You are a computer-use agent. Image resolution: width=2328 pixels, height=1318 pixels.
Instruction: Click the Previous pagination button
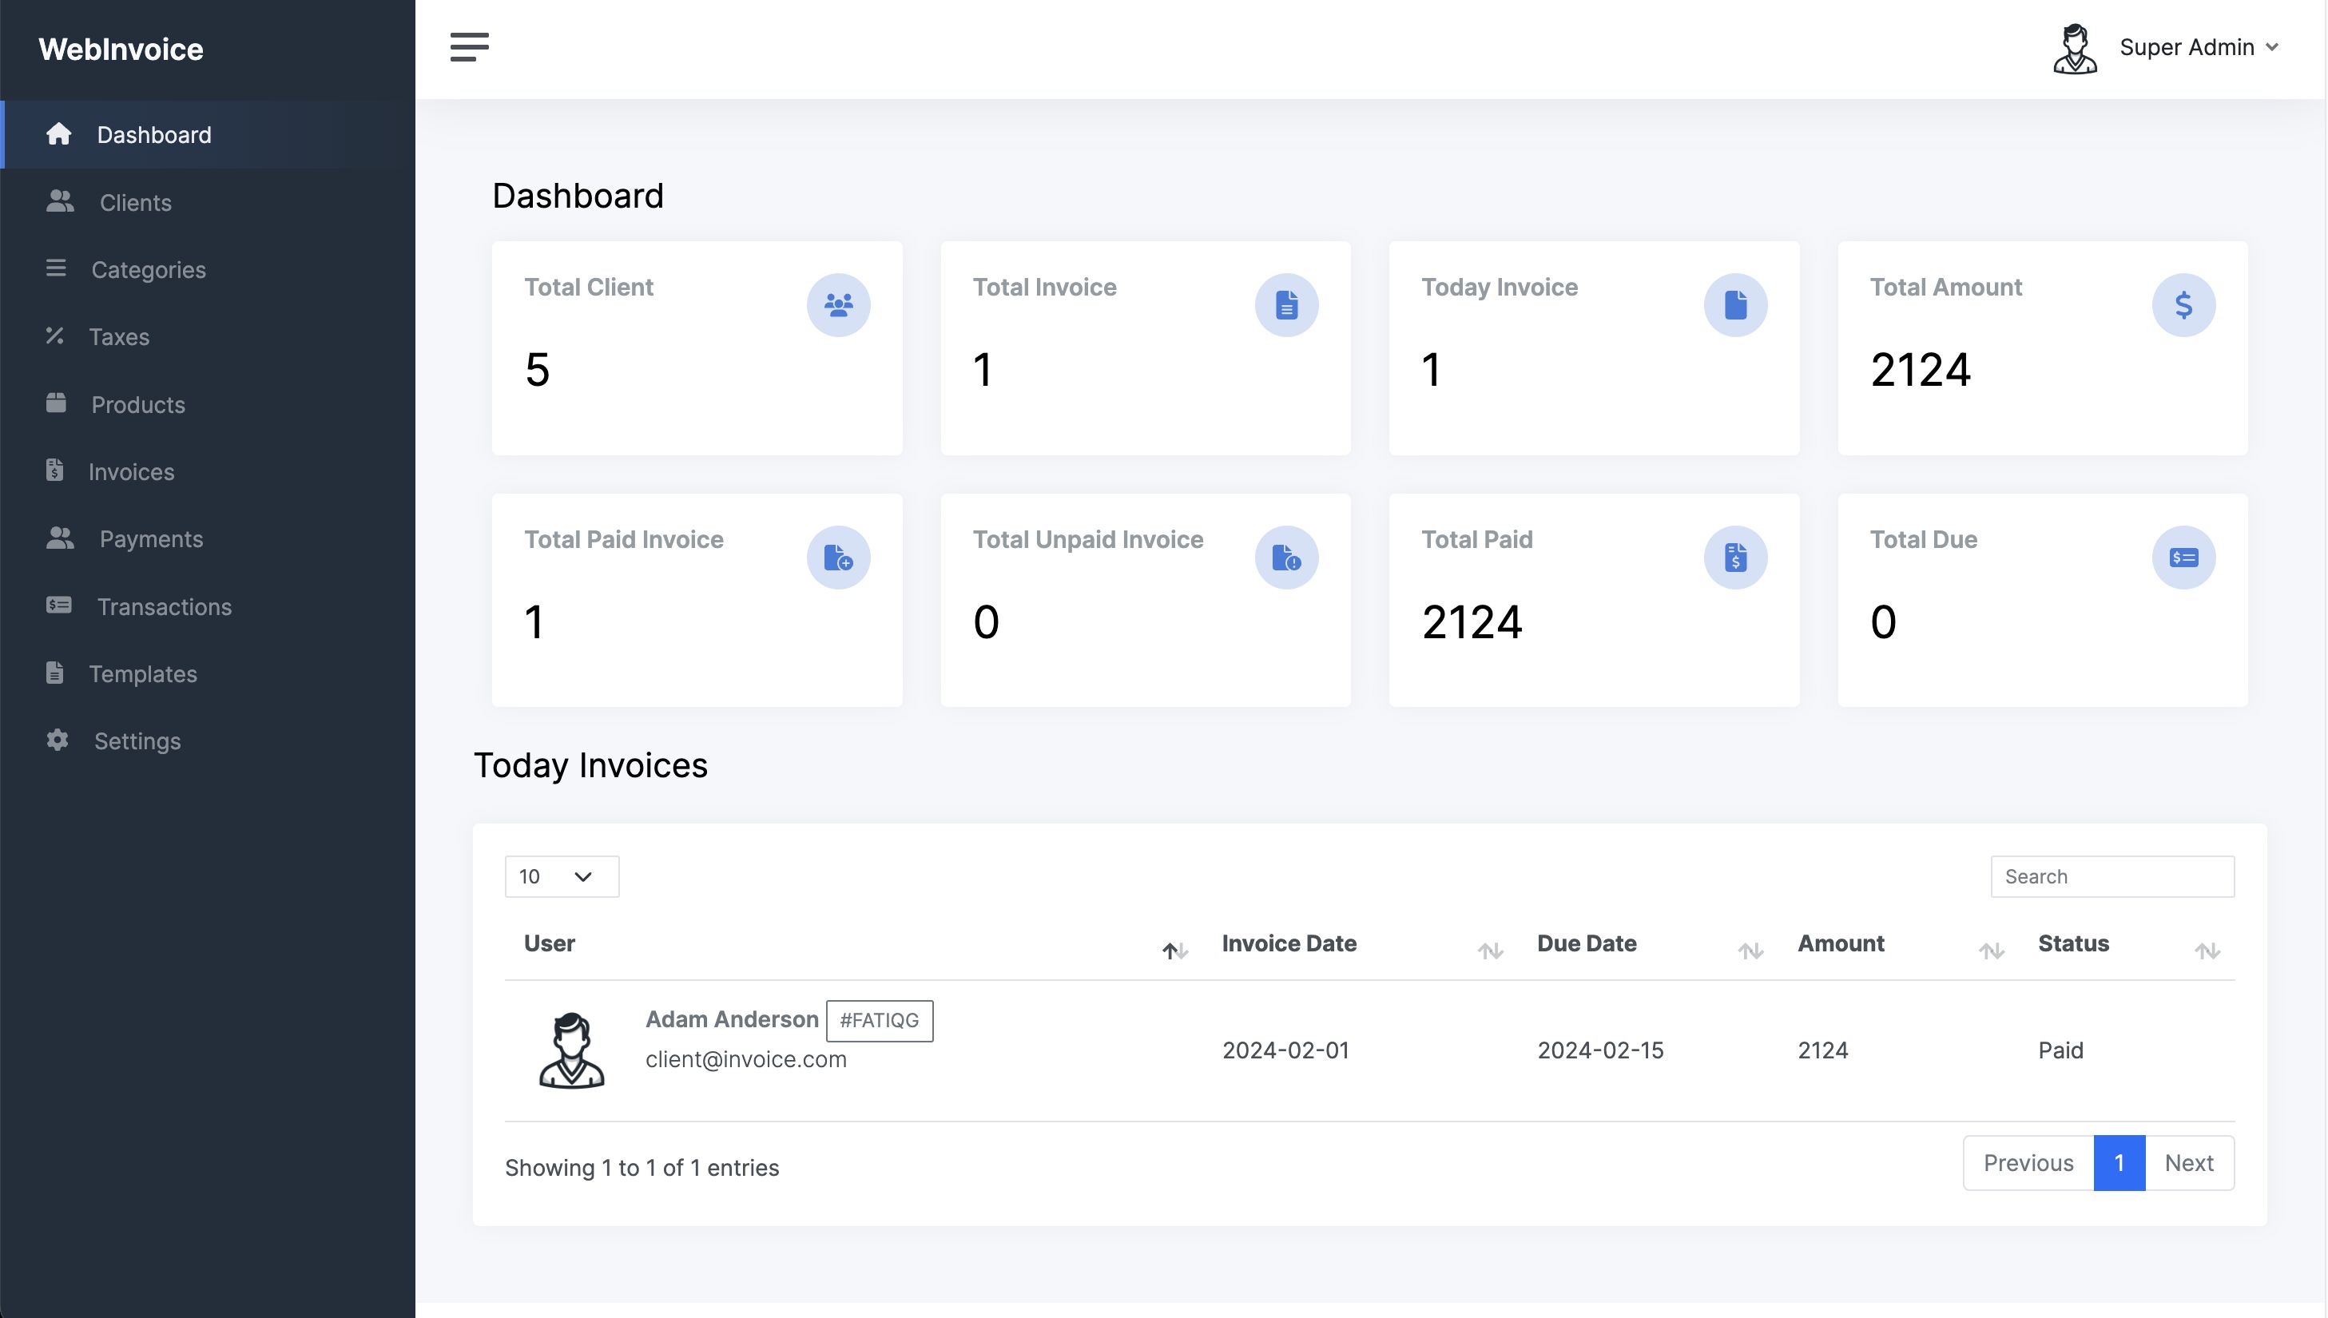[x=2028, y=1162]
